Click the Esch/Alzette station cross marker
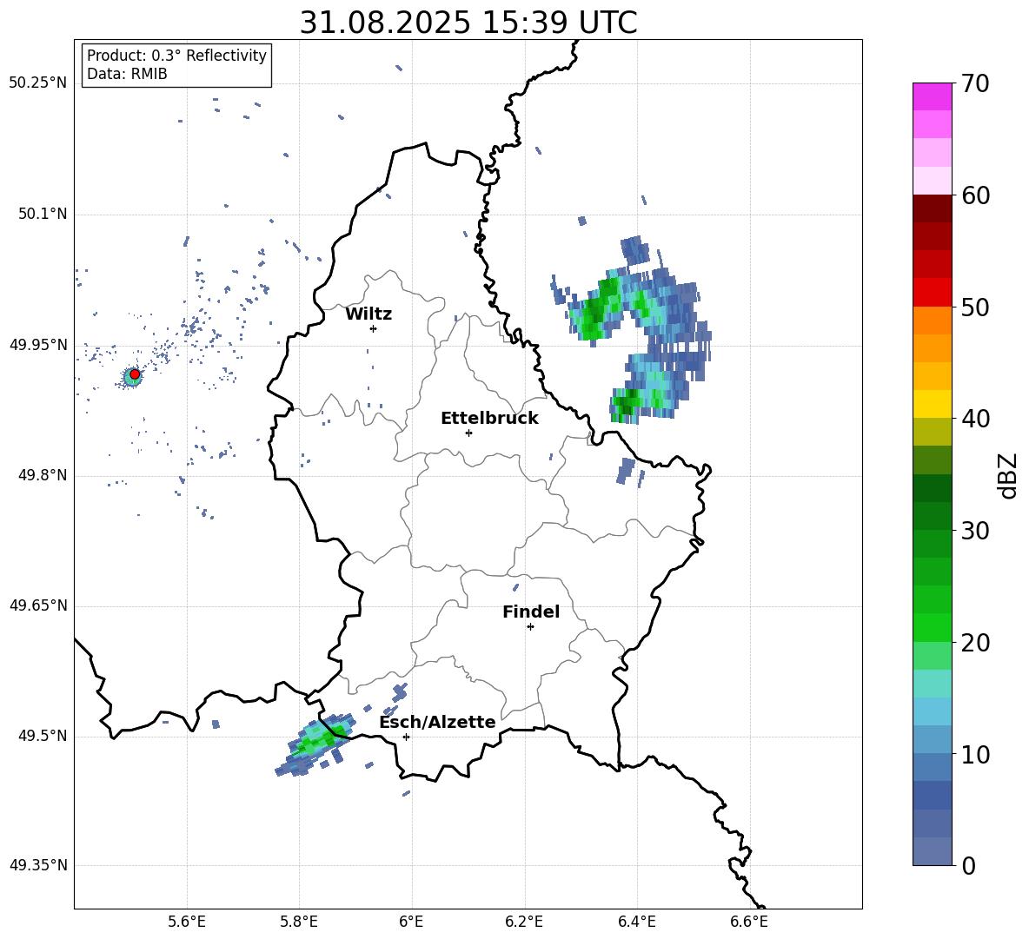The image size is (1029, 939). pyautogui.click(x=406, y=737)
